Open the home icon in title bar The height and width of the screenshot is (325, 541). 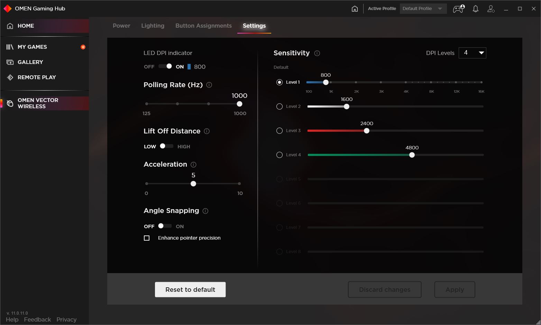click(x=355, y=9)
